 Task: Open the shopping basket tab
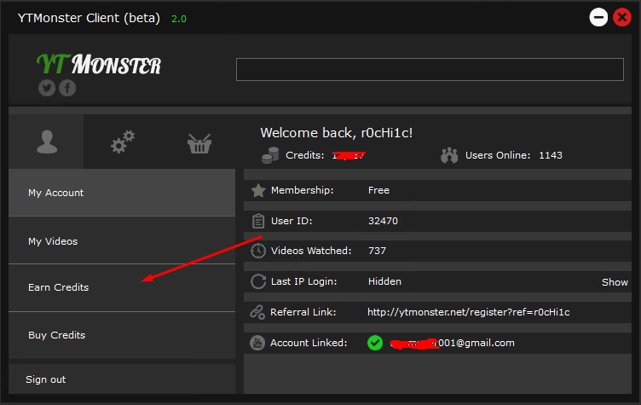[x=199, y=143]
